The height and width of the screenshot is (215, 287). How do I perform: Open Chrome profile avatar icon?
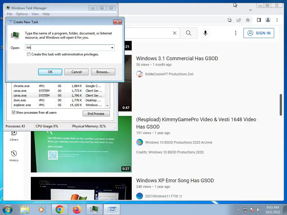pos(268,20)
